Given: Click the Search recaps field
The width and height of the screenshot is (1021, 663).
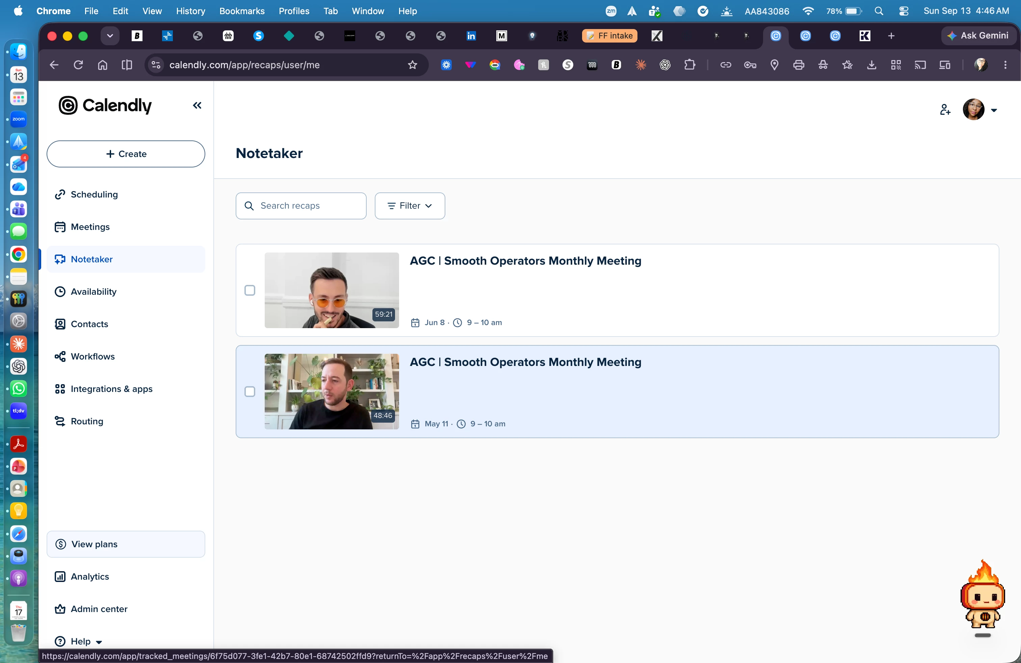Looking at the screenshot, I should tap(301, 206).
